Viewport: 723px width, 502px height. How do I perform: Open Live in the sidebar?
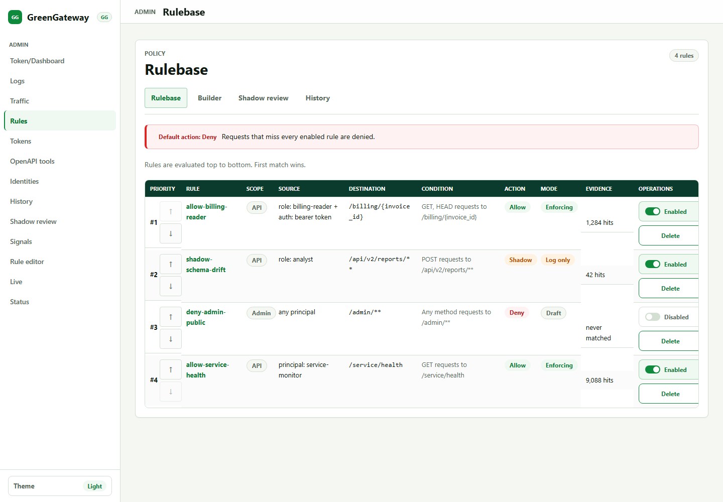(60, 282)
